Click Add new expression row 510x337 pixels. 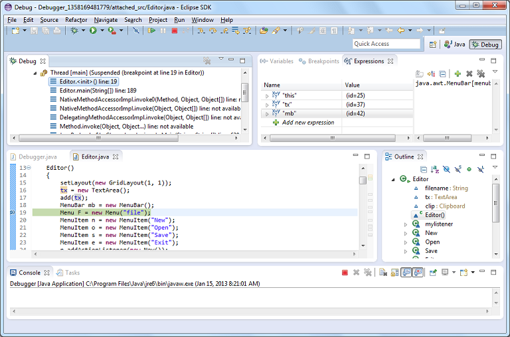click(307, 123)
